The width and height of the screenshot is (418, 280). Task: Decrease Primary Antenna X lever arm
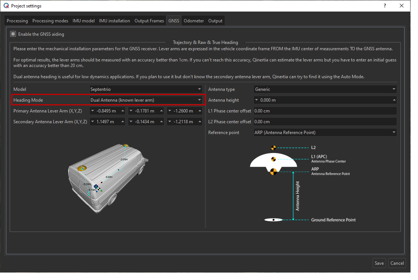point(92,111)
